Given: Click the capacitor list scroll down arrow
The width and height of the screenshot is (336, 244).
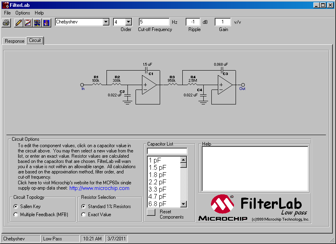Looking at the screenshot, I should (184, 204).
